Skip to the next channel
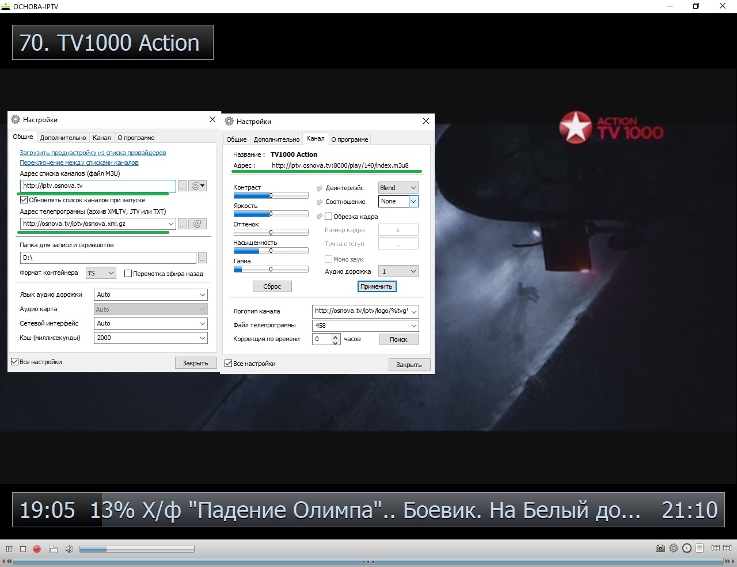The image size is (737, 567). (727, 548)
